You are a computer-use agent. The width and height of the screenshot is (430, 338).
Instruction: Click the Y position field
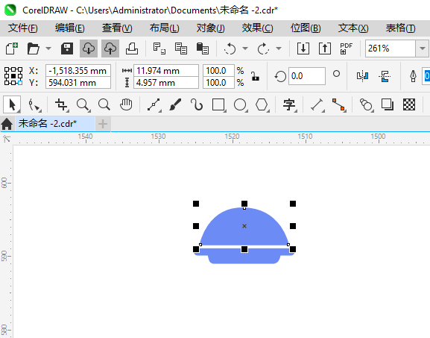coord(78,83)
